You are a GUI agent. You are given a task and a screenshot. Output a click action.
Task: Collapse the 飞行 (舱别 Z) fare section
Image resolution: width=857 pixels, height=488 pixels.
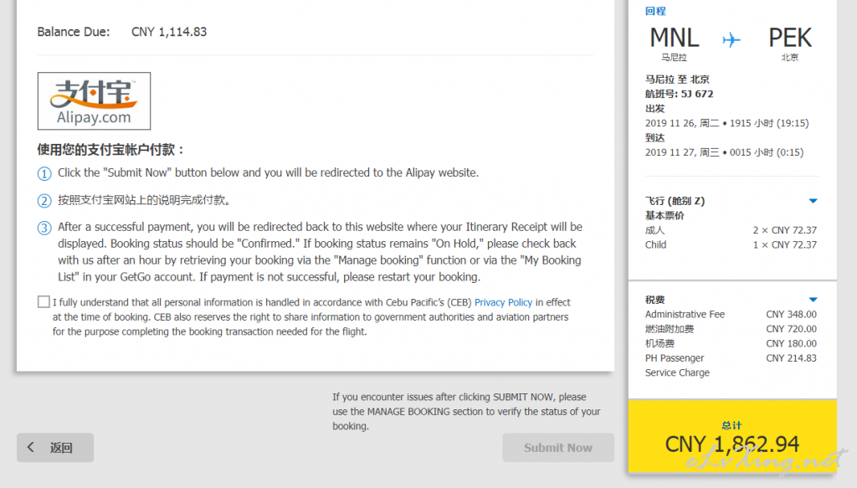pyautogui.click(x=813, y=201)
